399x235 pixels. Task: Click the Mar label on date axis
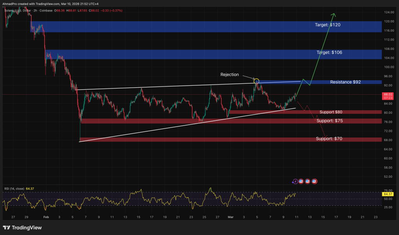(231, 217)
